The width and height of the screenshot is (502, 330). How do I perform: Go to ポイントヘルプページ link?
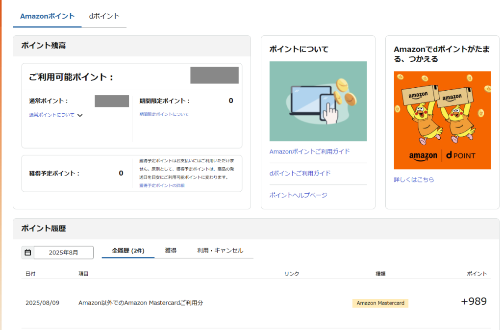click(x=298, y=195)
